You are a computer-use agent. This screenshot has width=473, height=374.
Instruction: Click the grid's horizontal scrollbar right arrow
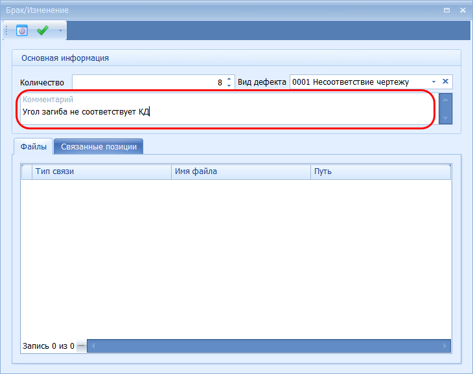(444, 346)
